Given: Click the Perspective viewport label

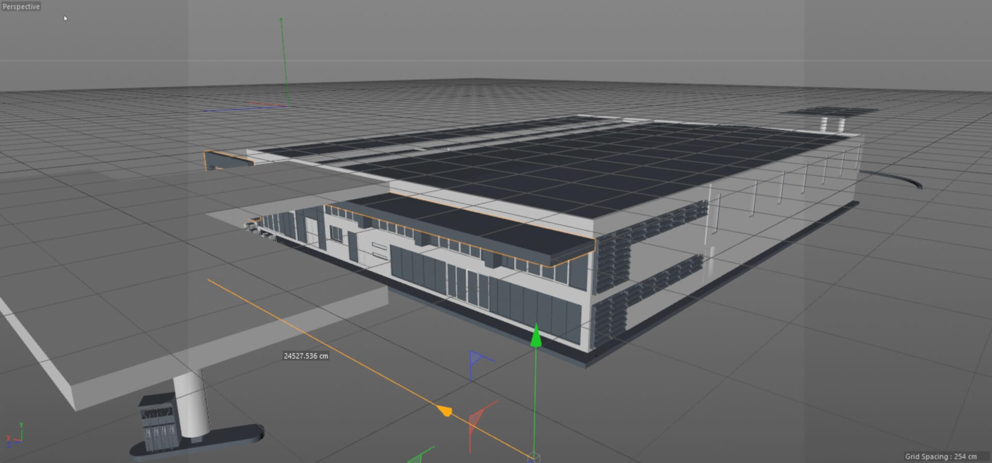Looking at the screenshot, I should [21, 7].
